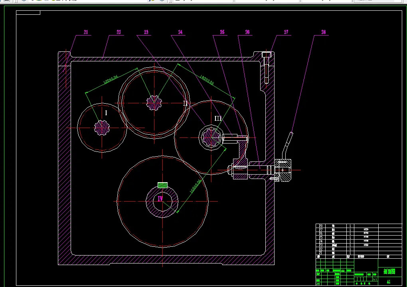Screen dimensions: 407x287
Task: Select part callout number 23 at top
Action: pos(146,32)
